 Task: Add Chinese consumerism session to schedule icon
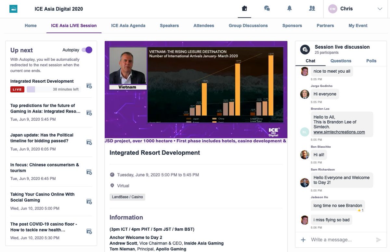pyautogui.click(x=89, y=172)
